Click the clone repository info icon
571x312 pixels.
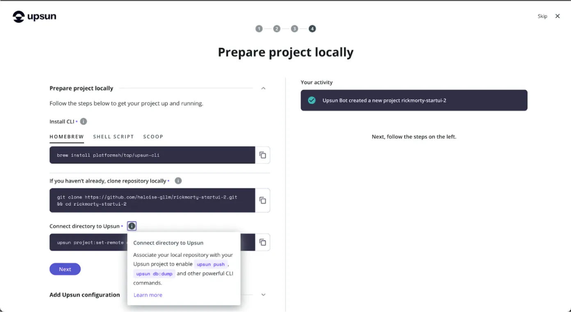click(178, 180)
